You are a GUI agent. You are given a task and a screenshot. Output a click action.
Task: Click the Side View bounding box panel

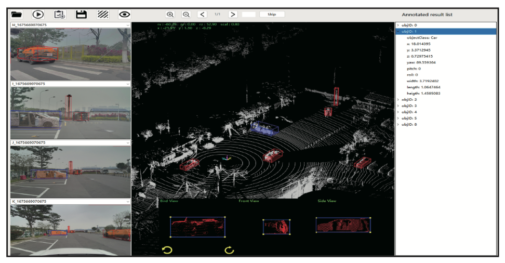click(x=343, y=225)
